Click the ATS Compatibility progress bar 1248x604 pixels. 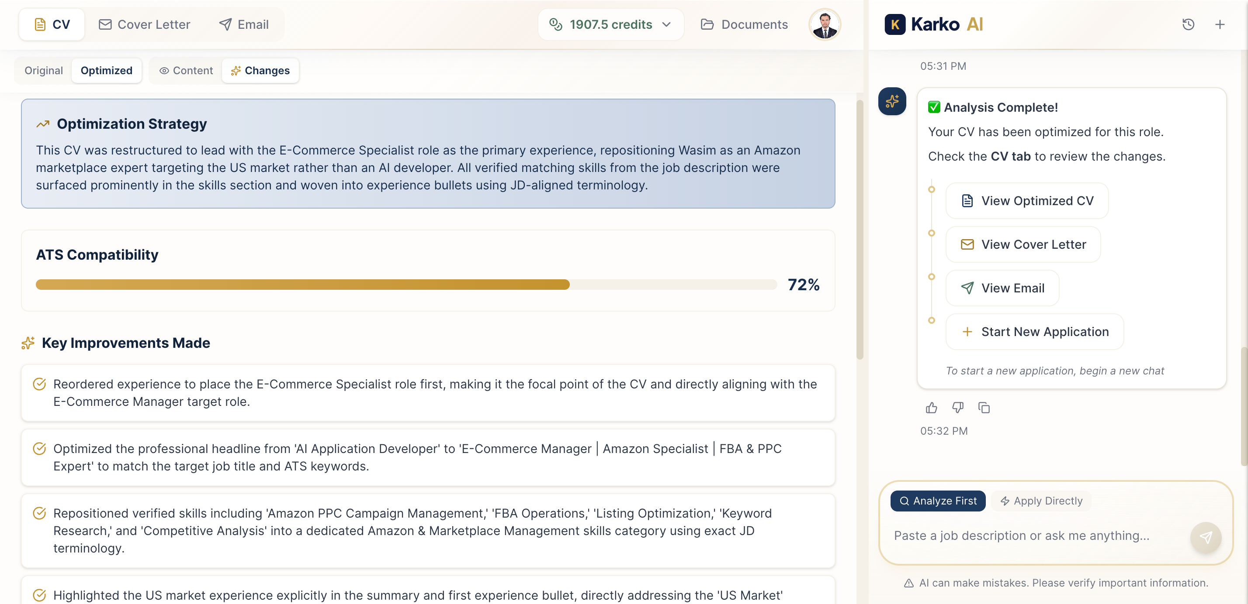coord(406,285)
